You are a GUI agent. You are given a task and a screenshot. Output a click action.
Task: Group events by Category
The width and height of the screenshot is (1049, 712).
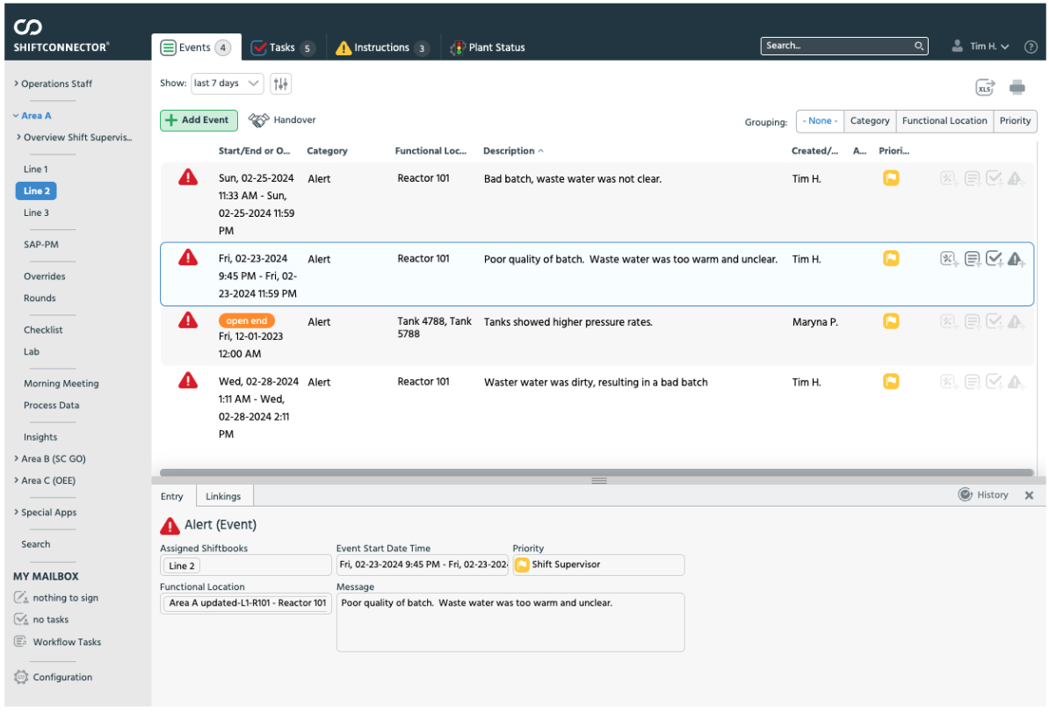coord(870,121)
